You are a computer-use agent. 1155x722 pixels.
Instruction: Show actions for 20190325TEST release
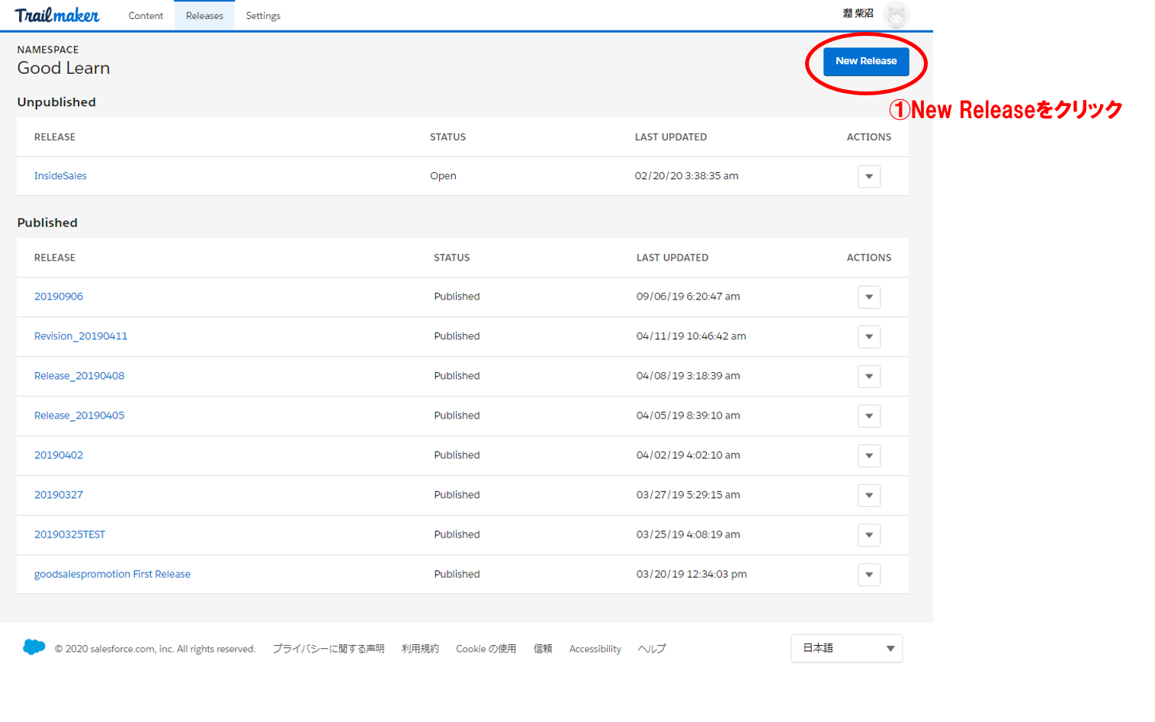868,535
